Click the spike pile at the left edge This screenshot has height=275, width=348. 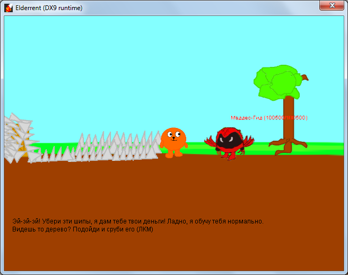click(16, 138)
